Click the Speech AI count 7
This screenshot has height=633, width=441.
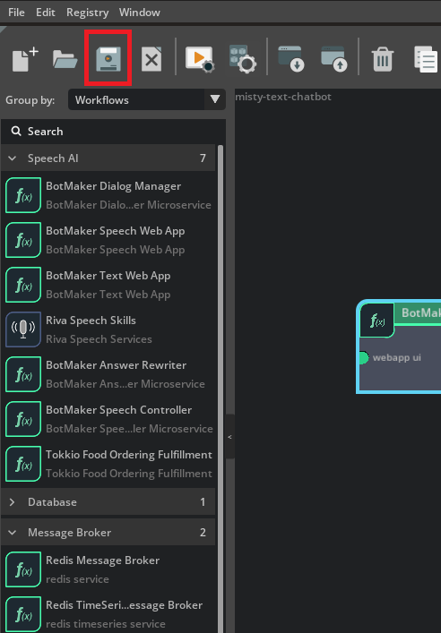click(x=203, y=158)
